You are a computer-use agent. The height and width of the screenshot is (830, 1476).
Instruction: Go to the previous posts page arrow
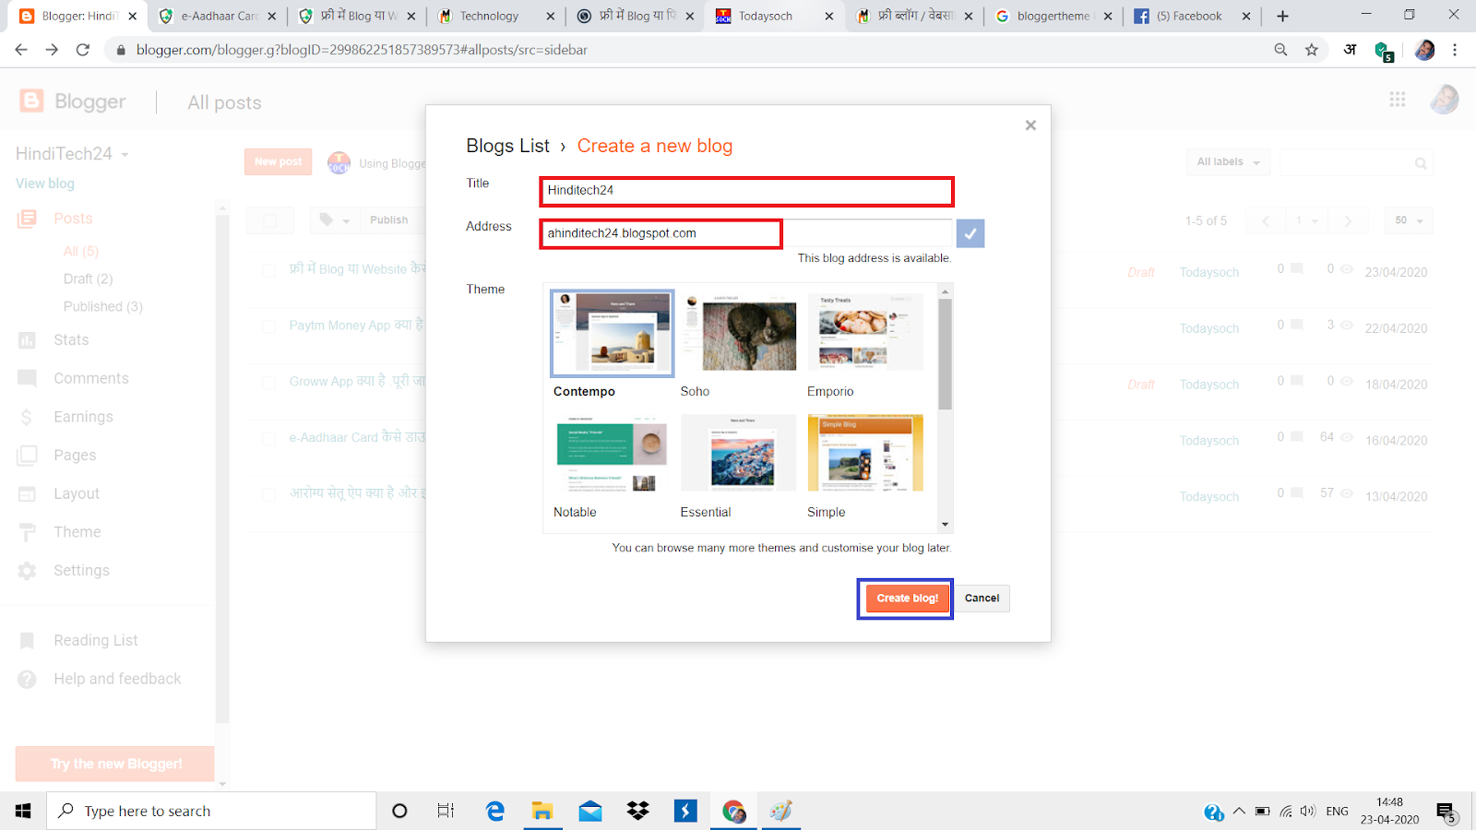click(1266, 220)
